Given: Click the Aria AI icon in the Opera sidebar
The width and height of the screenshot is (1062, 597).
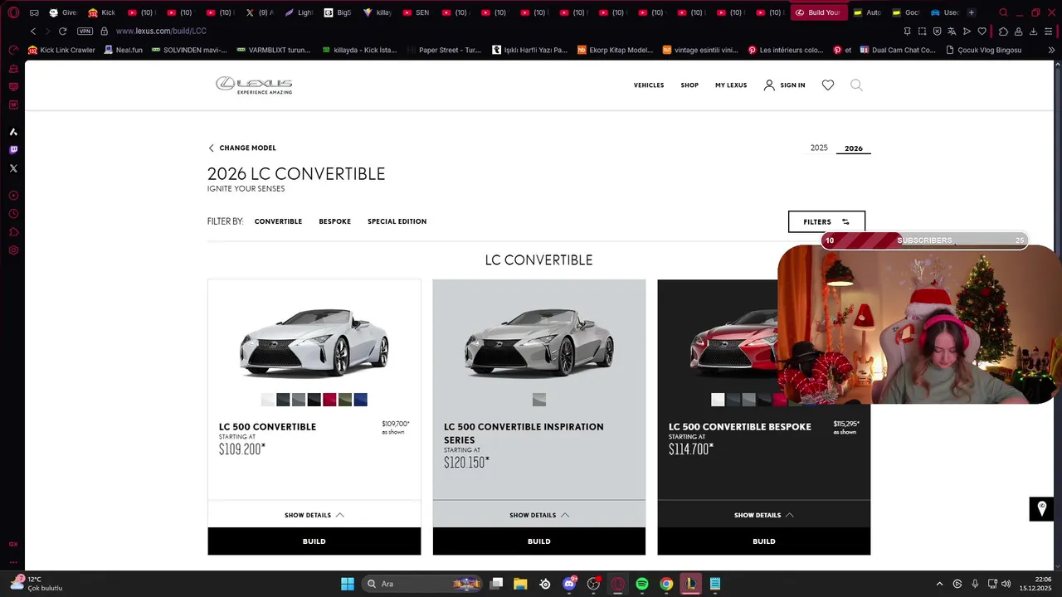Looking at the screenshot, I should pyautogui.click(x=13, y=132).
